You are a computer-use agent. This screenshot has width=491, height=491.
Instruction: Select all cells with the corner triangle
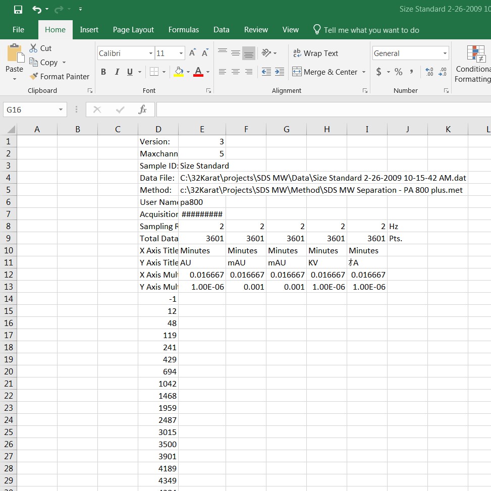click(11, 129)
